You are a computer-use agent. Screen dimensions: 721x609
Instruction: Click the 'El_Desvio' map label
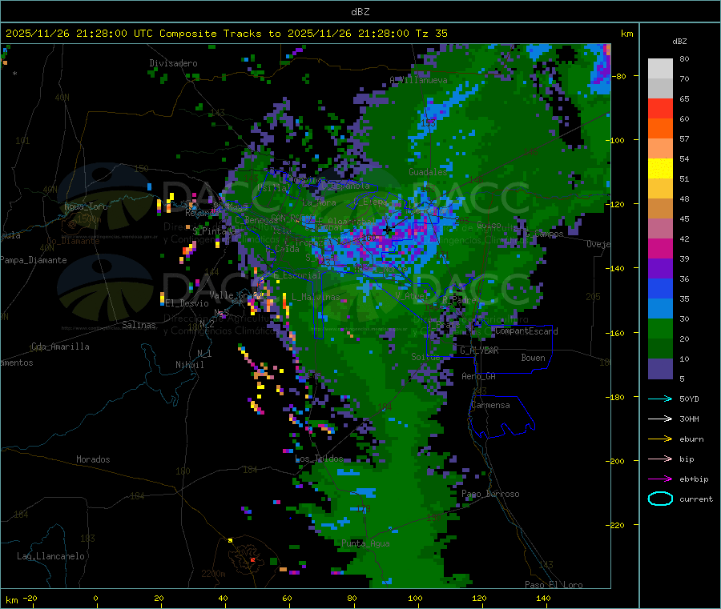coord(187,303)
